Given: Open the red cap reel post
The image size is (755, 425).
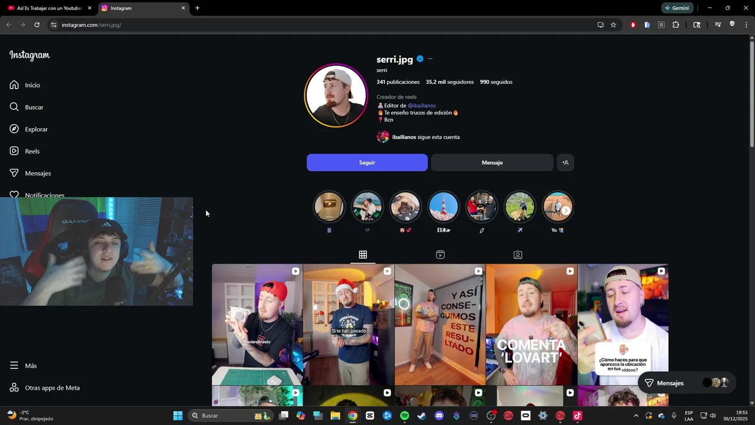Looking at the screenshot, I should (257, 325).
